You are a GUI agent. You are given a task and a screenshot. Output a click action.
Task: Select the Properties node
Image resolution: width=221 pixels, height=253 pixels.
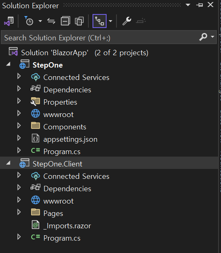[x=60, y=102]
